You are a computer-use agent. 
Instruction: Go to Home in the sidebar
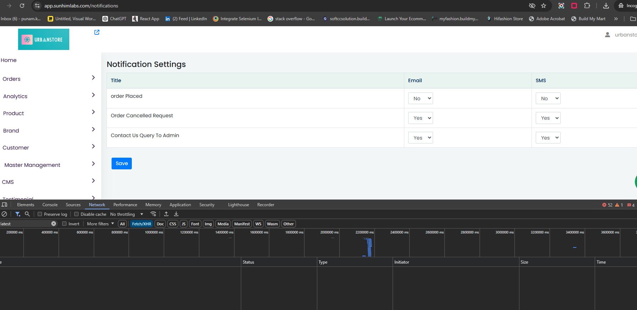(x=9, y=60)
